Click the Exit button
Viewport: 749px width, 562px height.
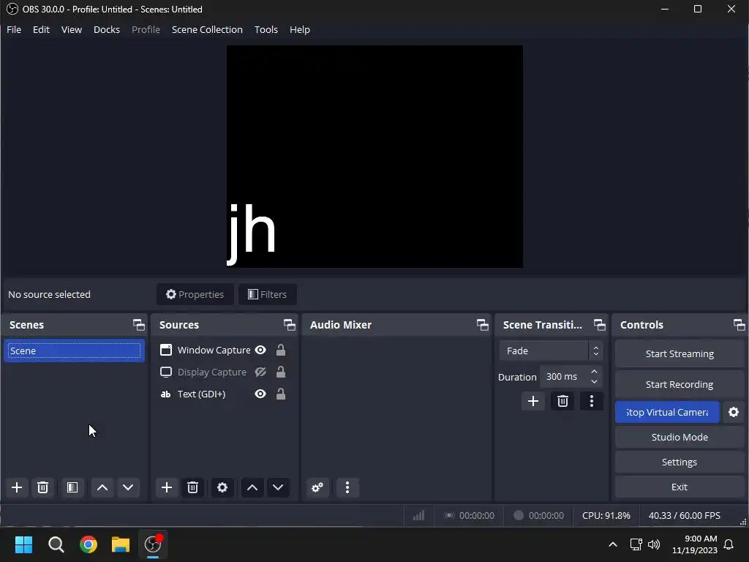[x=680, y=487]
